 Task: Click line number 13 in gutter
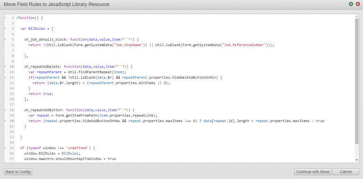12,83
